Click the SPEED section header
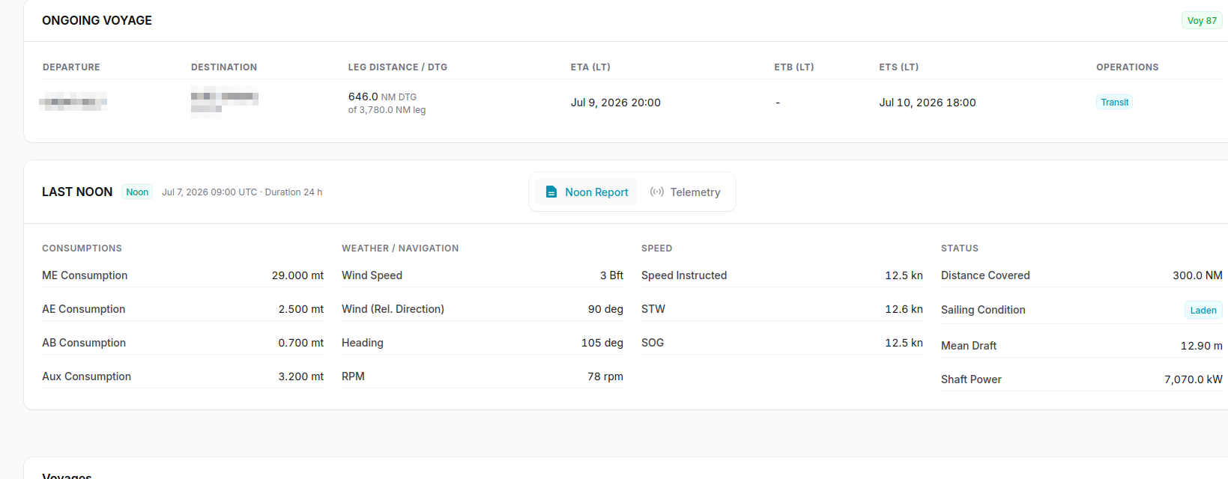 pos(656,248)
